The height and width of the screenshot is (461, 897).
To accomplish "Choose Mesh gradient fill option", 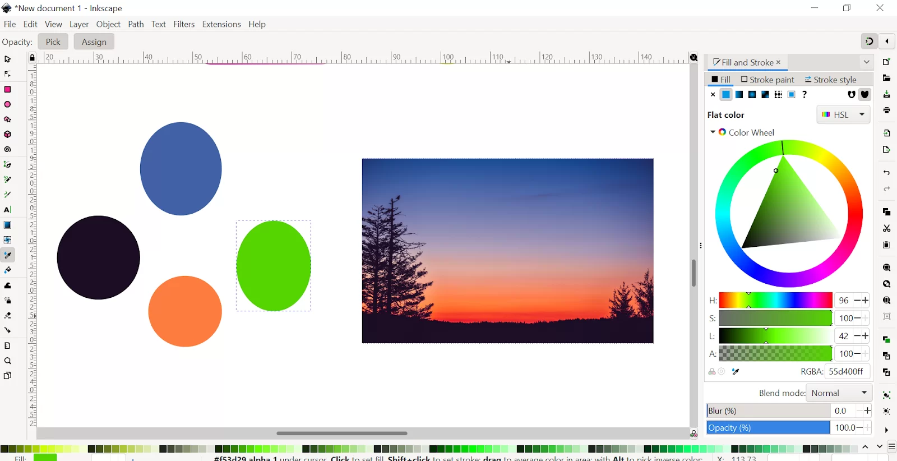I will point(765,95).
